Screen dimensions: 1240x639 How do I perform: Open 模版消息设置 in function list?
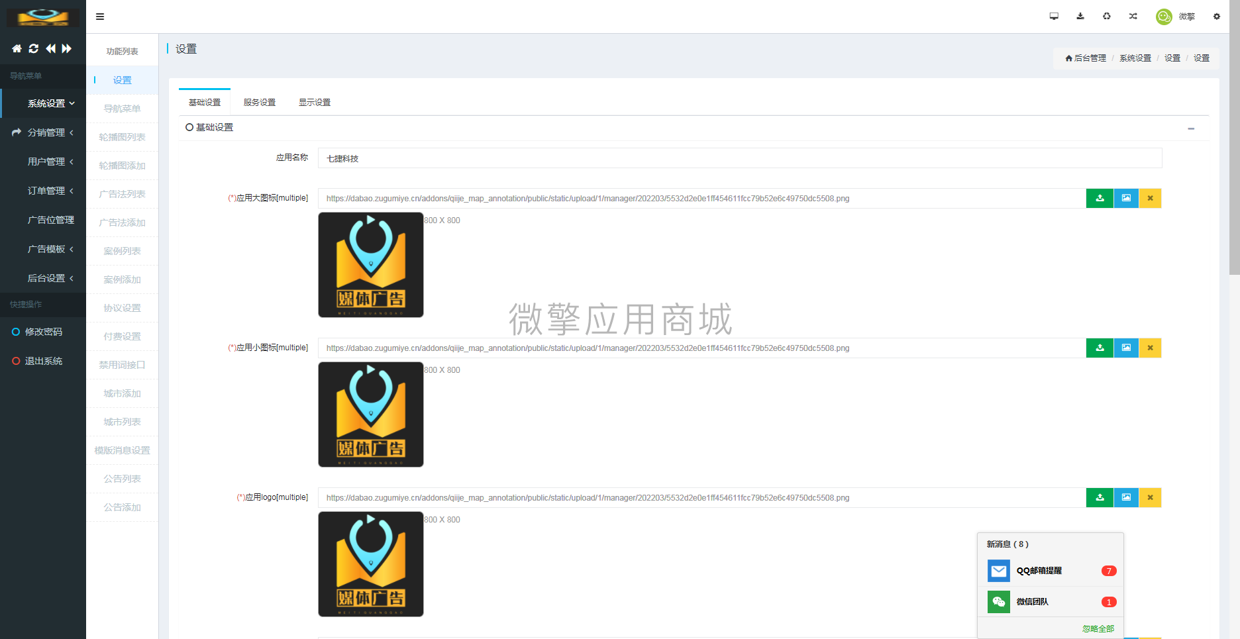[x=123, y=450]
